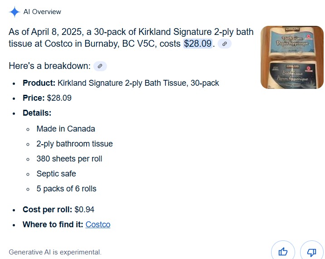Click the Details: bullet heading
325x259 pixels.
point(37,113)
